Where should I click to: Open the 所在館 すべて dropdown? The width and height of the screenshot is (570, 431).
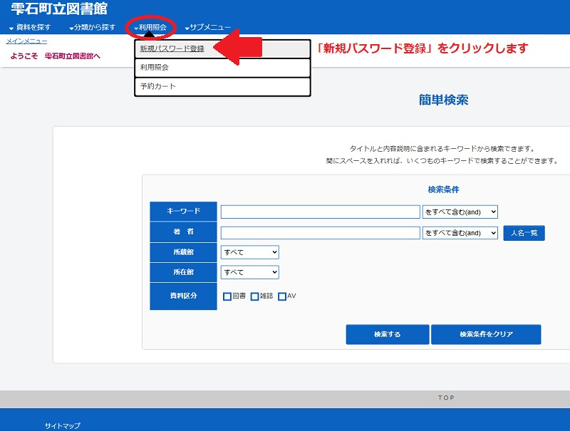[249, 272]
